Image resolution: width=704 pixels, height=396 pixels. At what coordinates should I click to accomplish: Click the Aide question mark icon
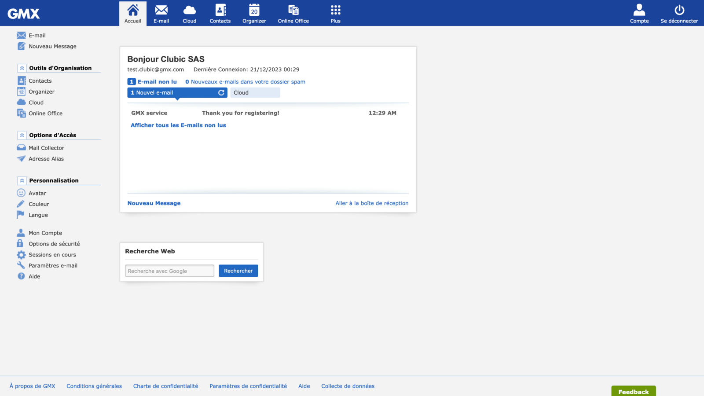(21, 276)
